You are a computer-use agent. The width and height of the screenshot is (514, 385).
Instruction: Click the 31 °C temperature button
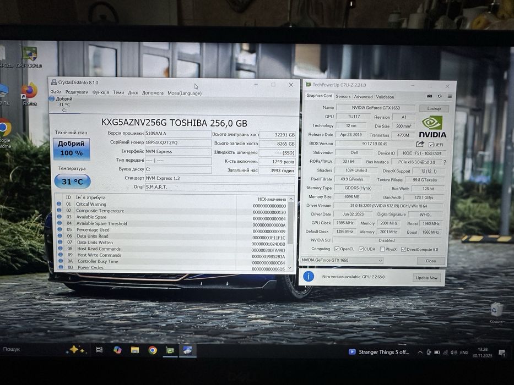(72, 182)
